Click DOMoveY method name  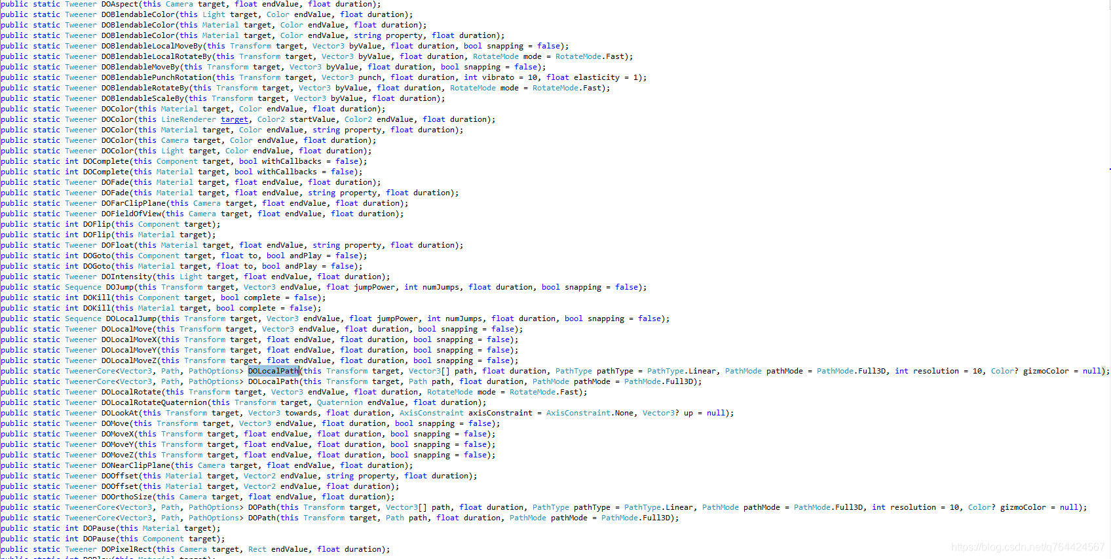(117, 444)
